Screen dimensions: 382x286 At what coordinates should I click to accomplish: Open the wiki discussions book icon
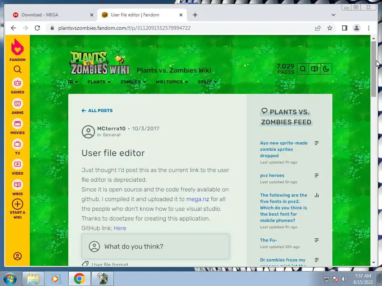[314, 69]
